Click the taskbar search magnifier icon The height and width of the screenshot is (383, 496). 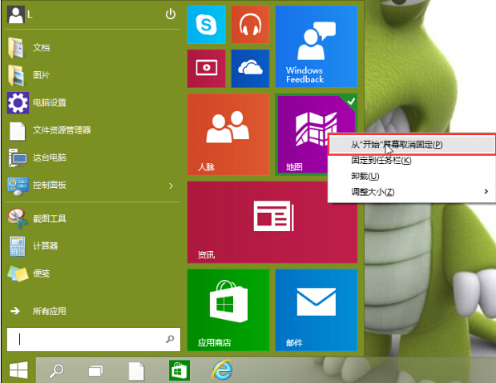click(57, 371)
